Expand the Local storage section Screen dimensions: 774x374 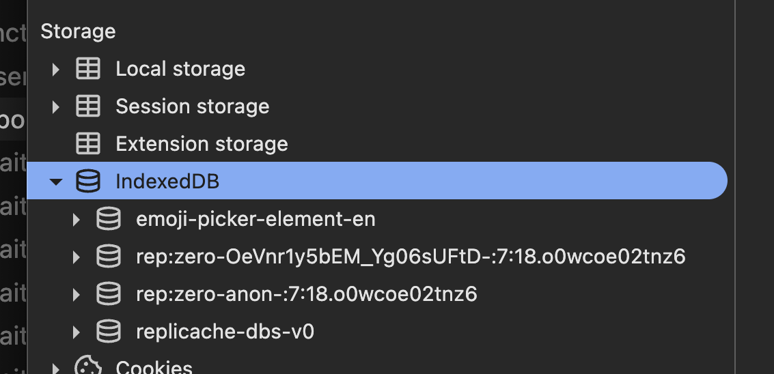tap(56, 69)
